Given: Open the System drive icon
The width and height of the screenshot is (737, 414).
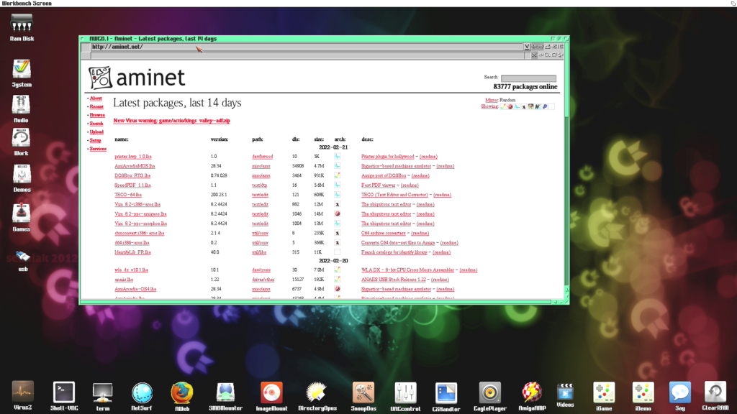Looking at the screenshot, I should (x=22, y=74).
